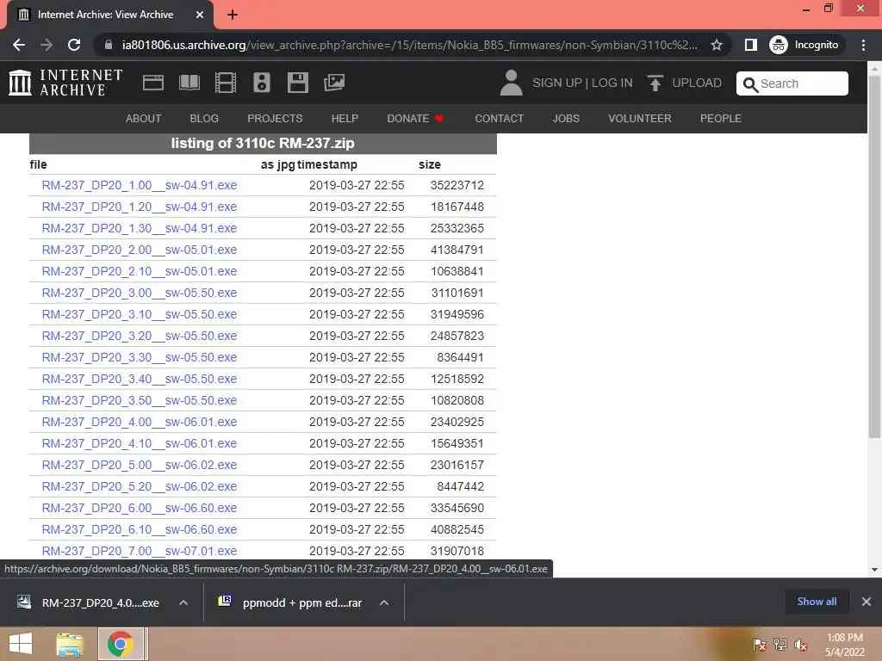This screenshot has width=882, height=661.
Task: Expand options for RM-237_DP20_4.0 download
Action: 183,602
